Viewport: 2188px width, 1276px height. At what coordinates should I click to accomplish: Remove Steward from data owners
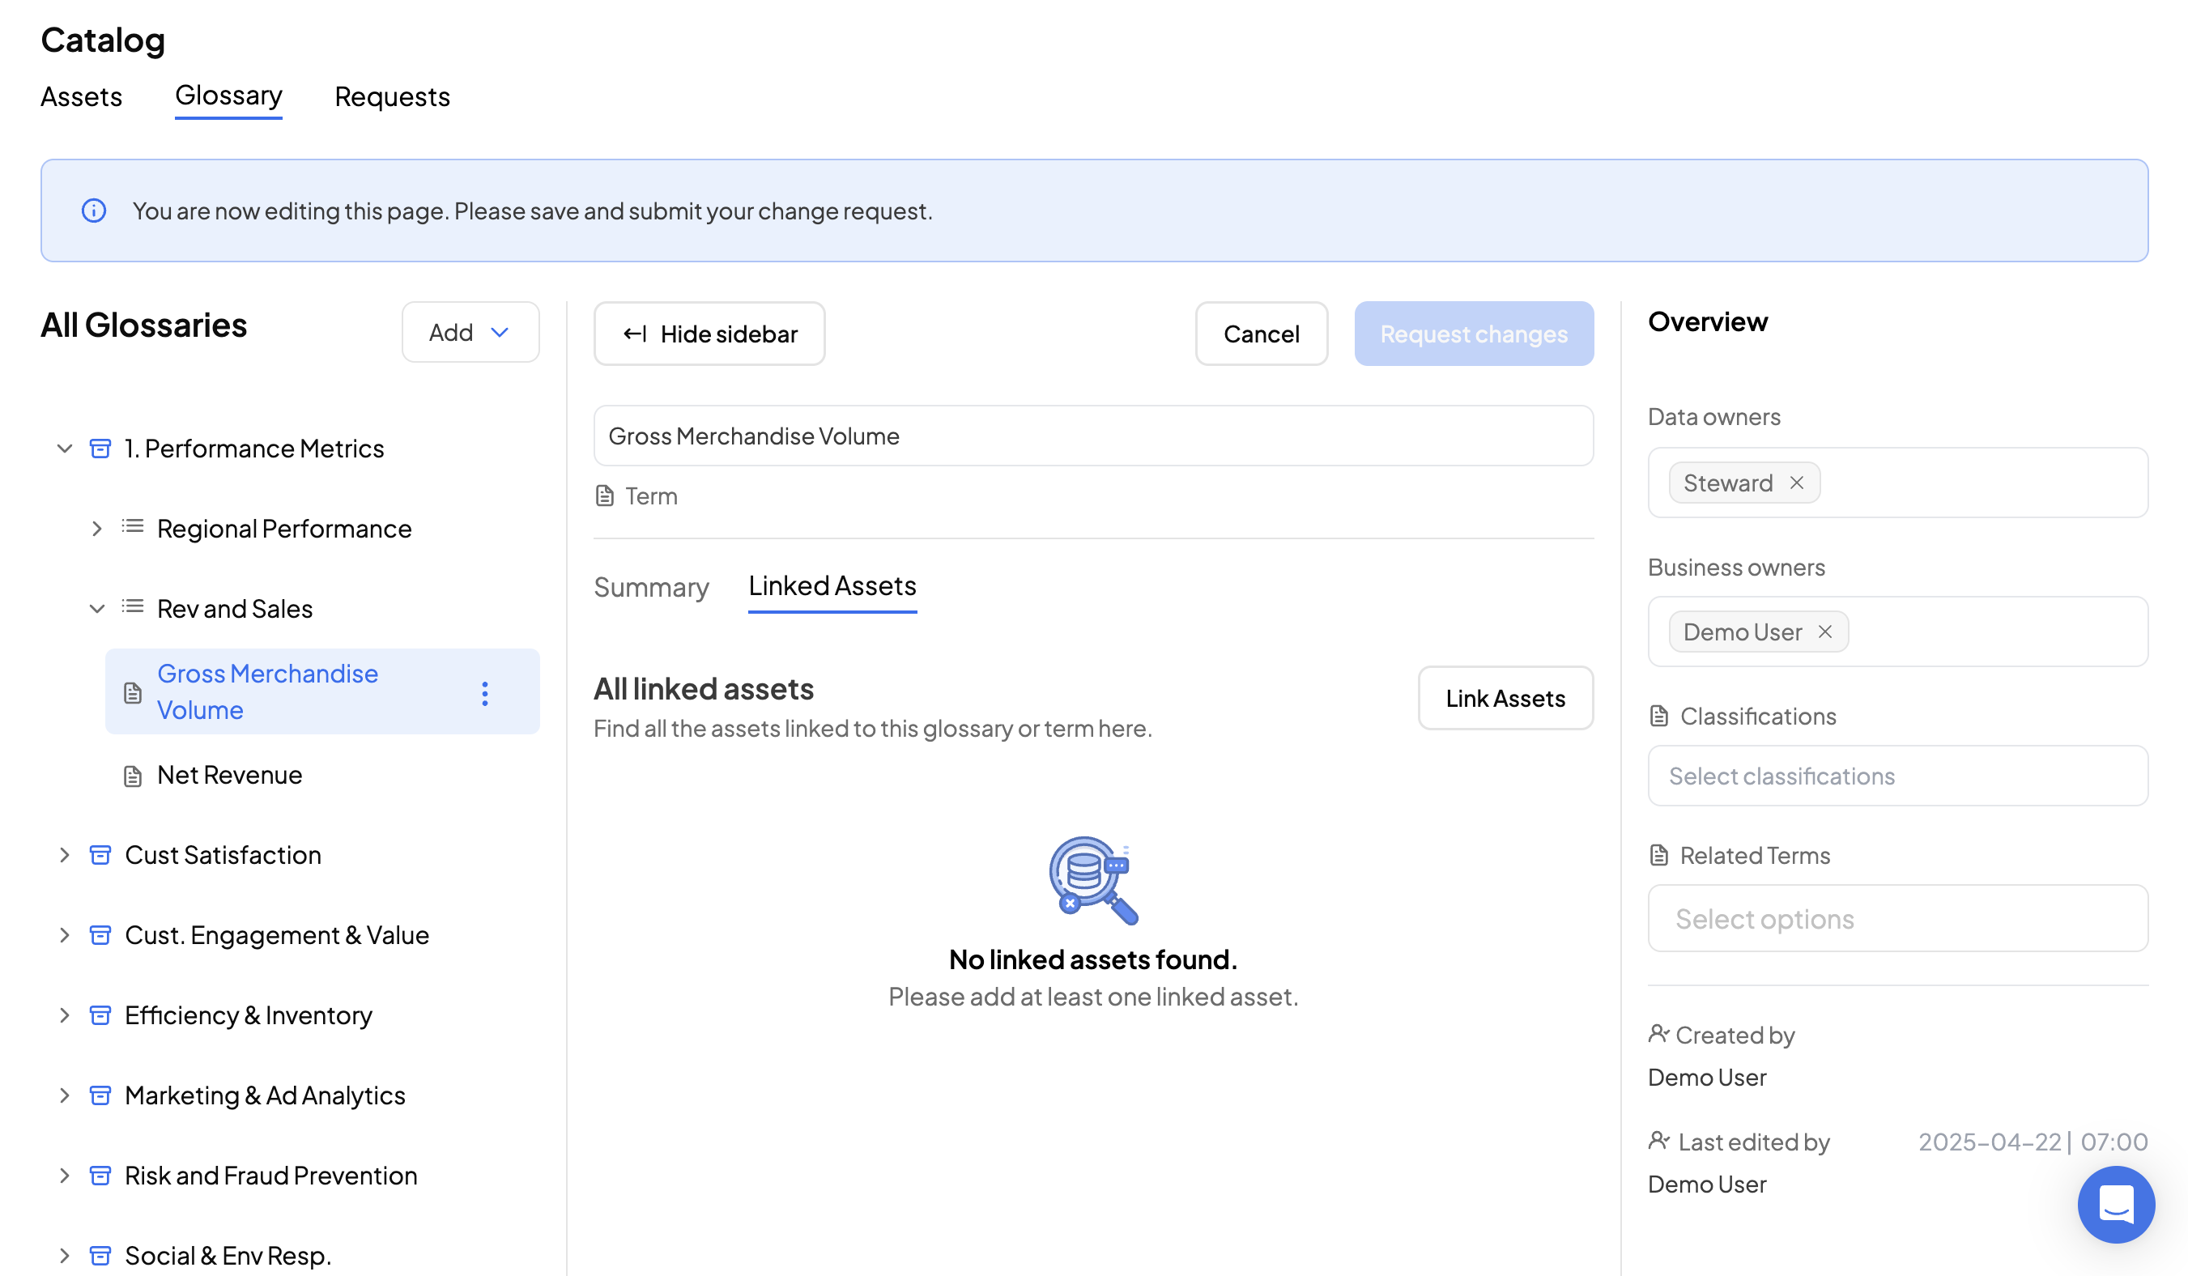pyautogui.click(x=1796, y=483)
